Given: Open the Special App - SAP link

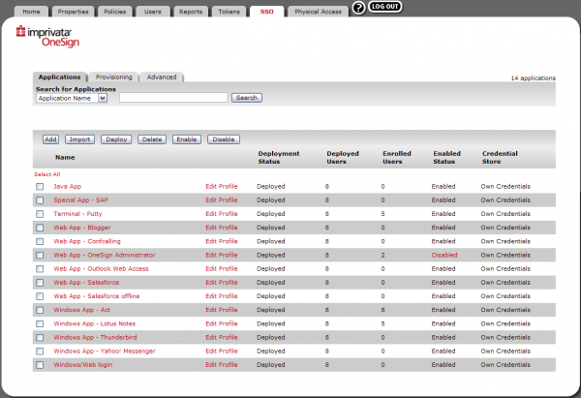Looking at the screenshot, I should (80, 200).
